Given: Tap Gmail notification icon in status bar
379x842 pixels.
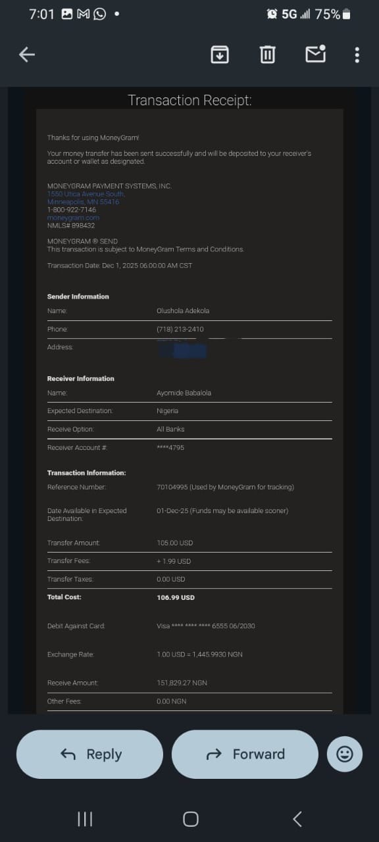Looking at the screenshot, I should pos(84,14).
